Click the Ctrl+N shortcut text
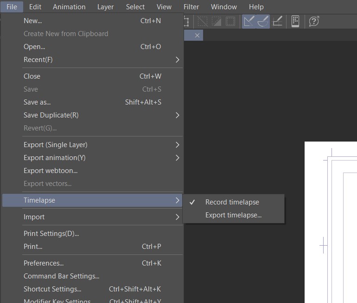 tap(151, 21)
